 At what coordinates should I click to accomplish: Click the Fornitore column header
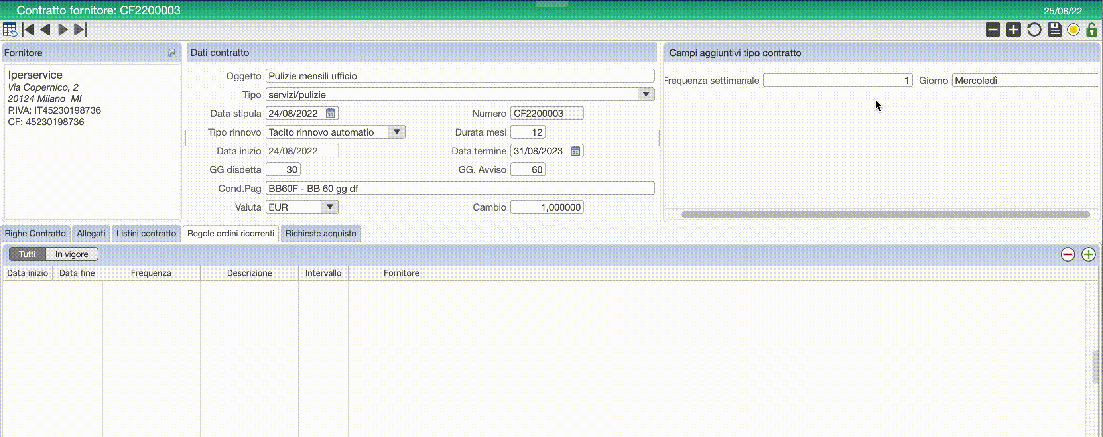tap(401, 273)
